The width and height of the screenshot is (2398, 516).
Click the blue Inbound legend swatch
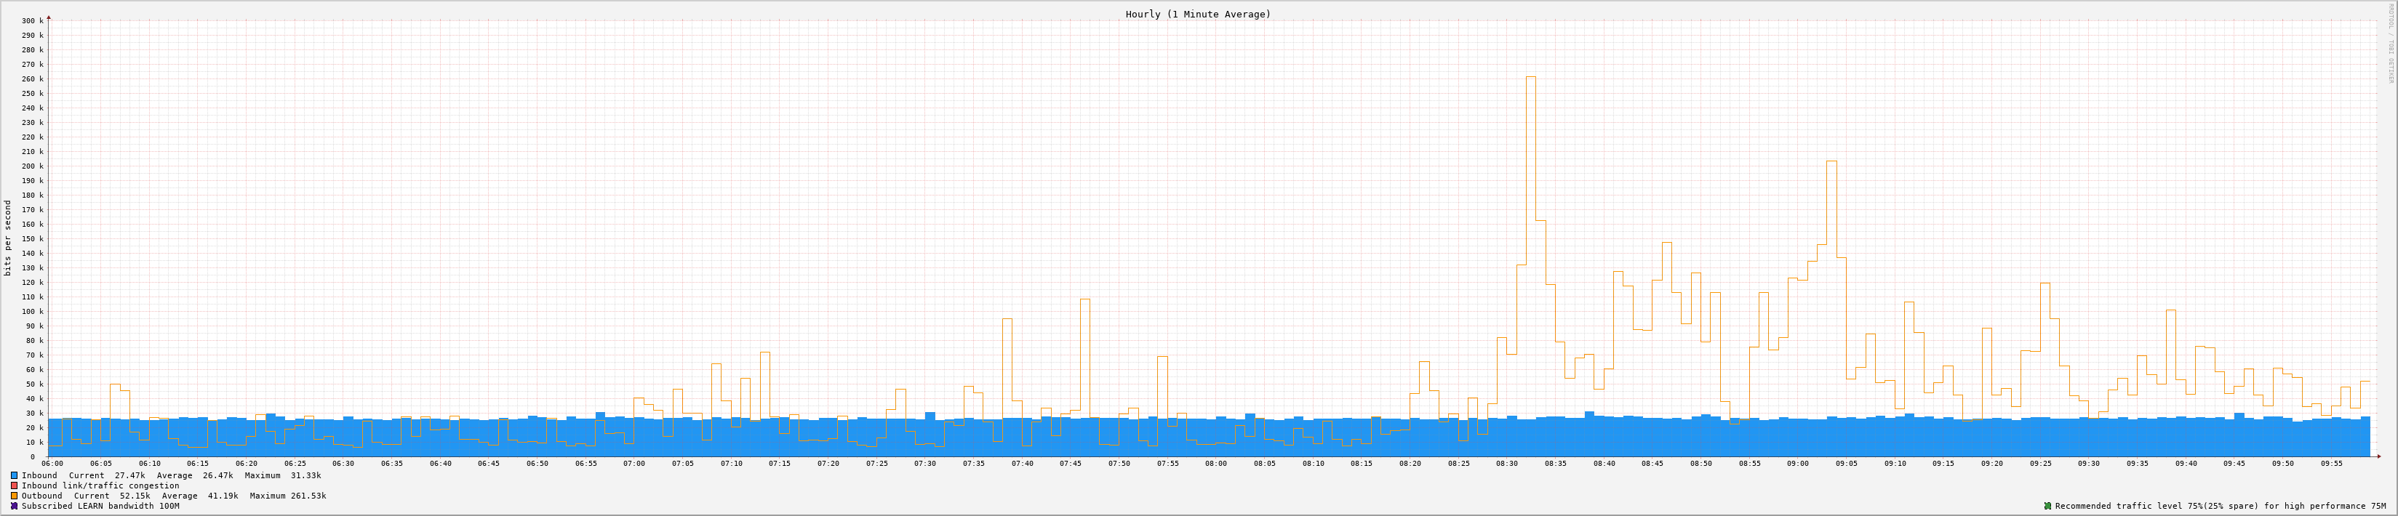[x=14, y=475]
